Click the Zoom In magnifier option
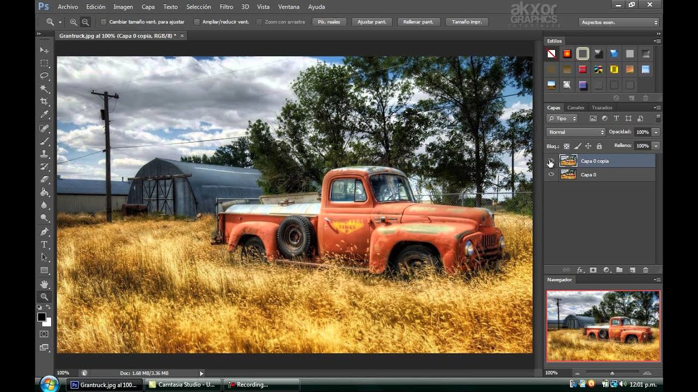698x392 pixels. 74,22
